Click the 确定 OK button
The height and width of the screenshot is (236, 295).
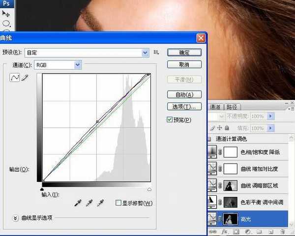pyautogui.click(x=184, y=52)
